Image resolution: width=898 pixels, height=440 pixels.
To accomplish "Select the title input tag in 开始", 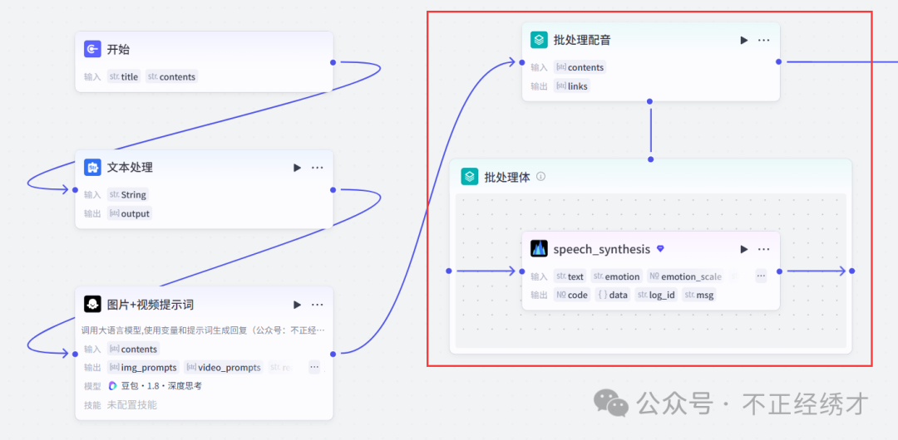I will [x=124, y=76].
